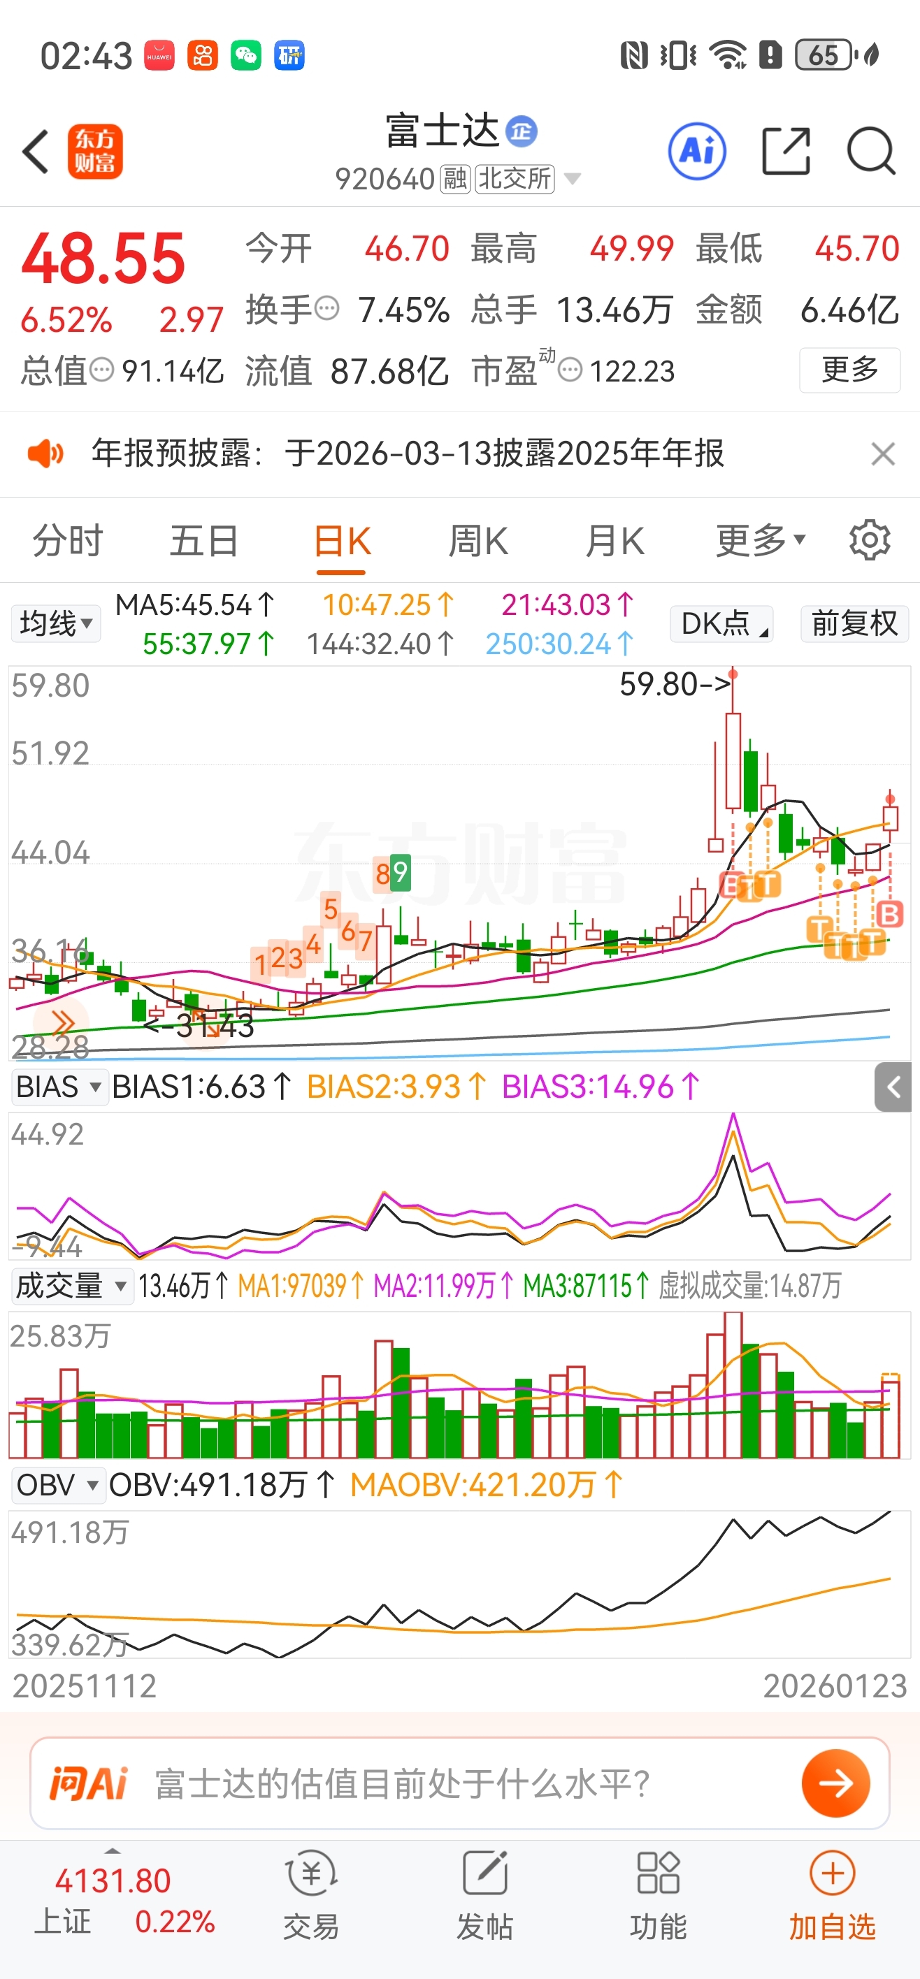
Task: Open the 发帖 post icon
Action: [484, 1894]
